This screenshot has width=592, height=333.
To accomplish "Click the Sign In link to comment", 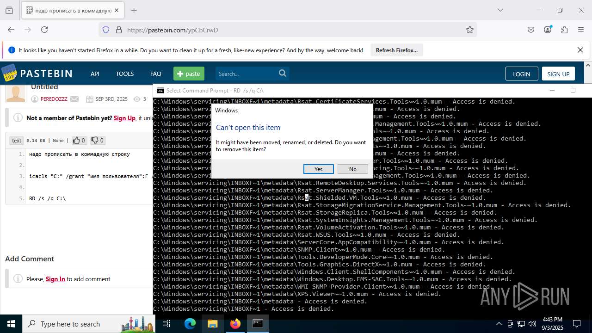I will tap(55, 279).
